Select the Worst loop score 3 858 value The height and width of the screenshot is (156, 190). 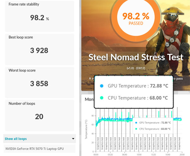(x=39, y=84)
